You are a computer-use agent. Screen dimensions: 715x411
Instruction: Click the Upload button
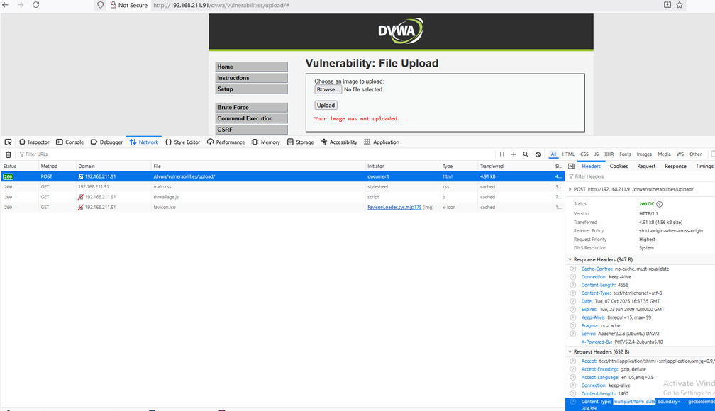pyautogui.click(x=326, y=106)
